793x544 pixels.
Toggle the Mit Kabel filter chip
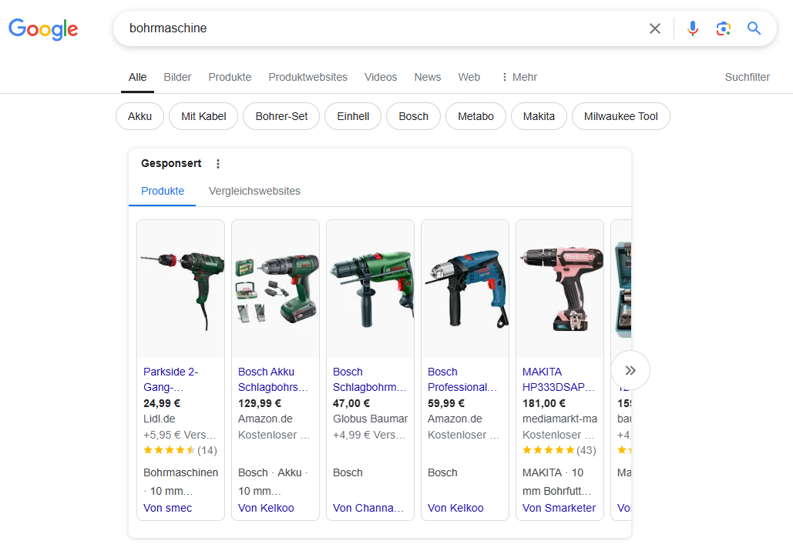click(x=203, y=116)
